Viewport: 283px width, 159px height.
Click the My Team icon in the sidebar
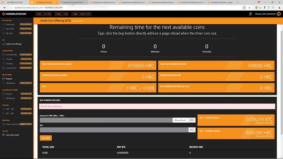tap(4, 34)
